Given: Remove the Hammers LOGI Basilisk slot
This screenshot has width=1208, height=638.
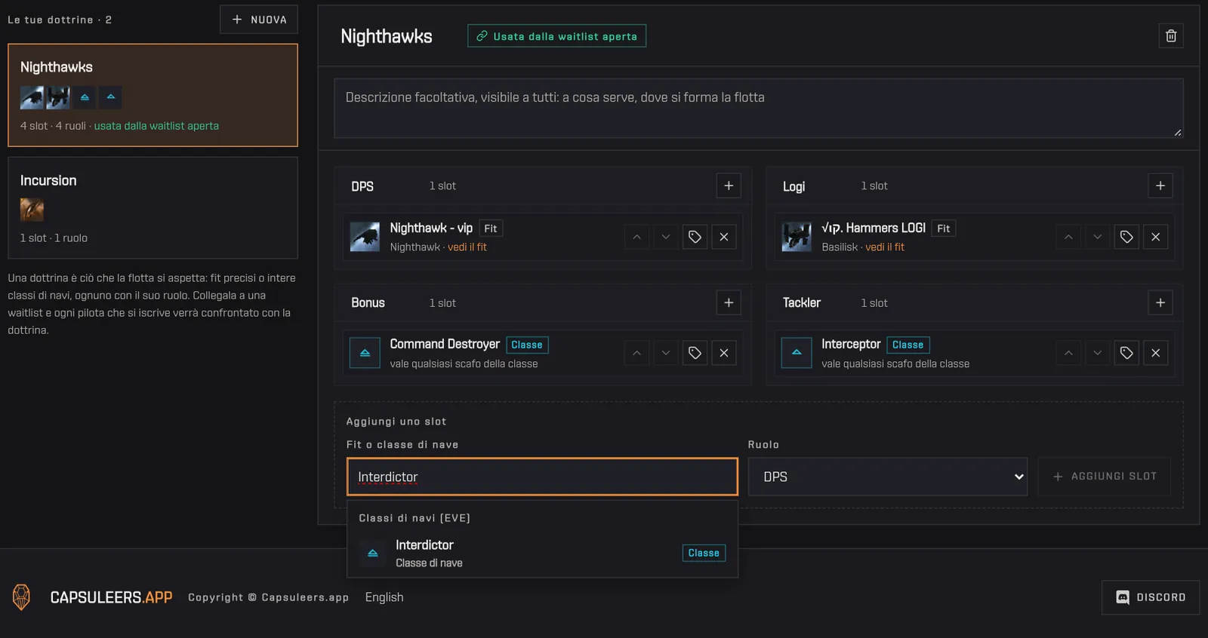Looking at the screenshot, I should coord(1156,237).
